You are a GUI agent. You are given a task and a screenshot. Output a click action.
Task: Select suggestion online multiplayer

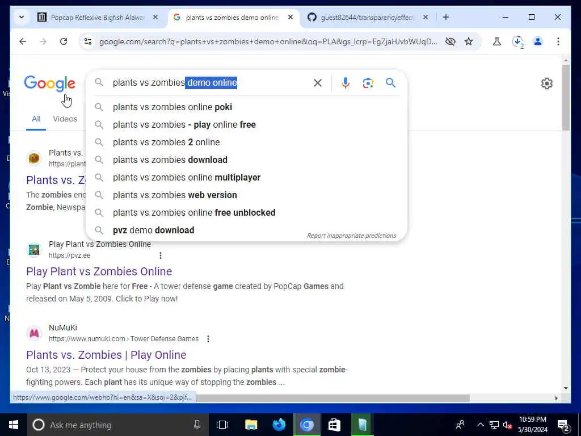click(x=246, y=178)
